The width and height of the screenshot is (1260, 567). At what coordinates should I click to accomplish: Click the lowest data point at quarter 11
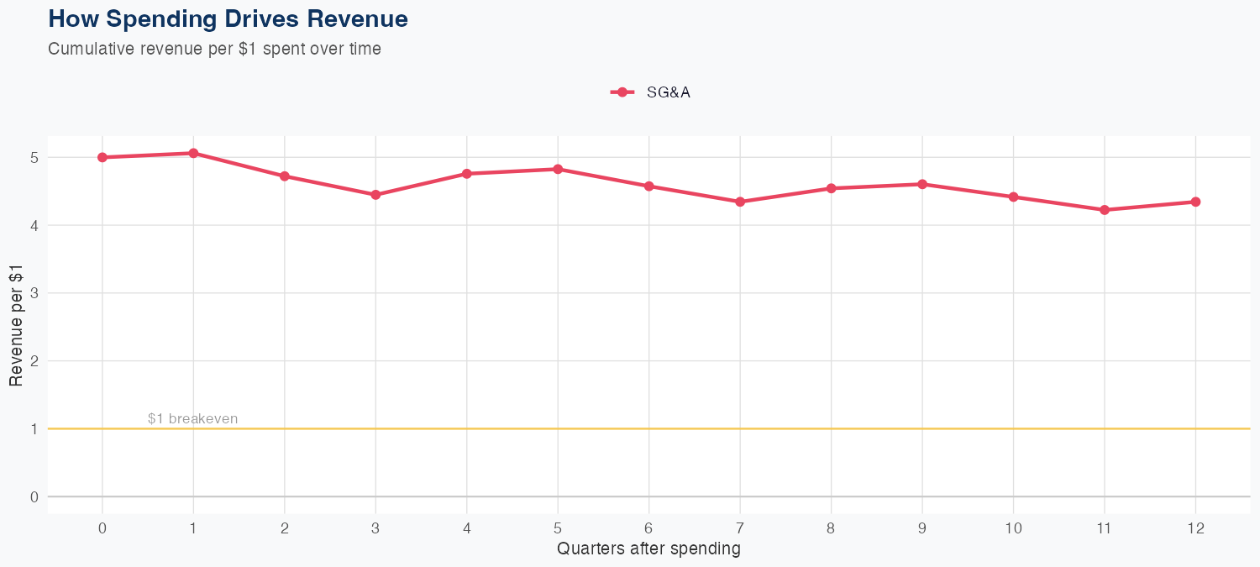(x=1105, y=210)
